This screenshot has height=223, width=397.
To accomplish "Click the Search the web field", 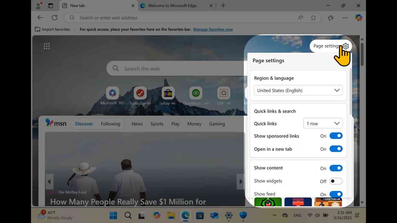I will [177, 68].
